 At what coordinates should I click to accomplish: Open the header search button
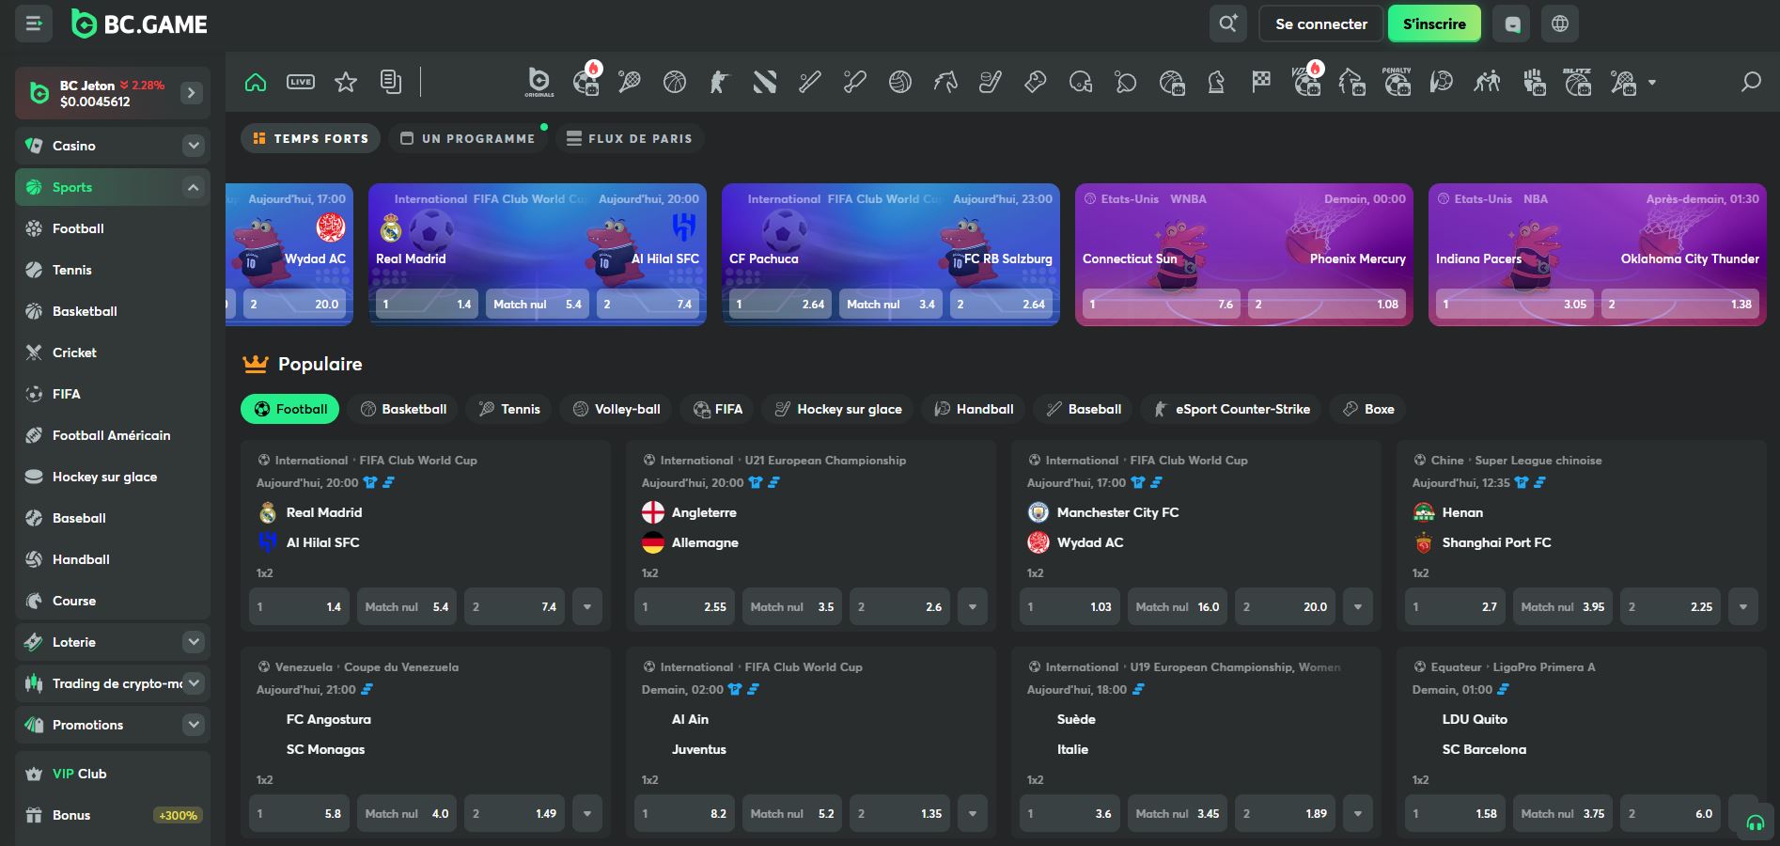[x=1228, y=23]
